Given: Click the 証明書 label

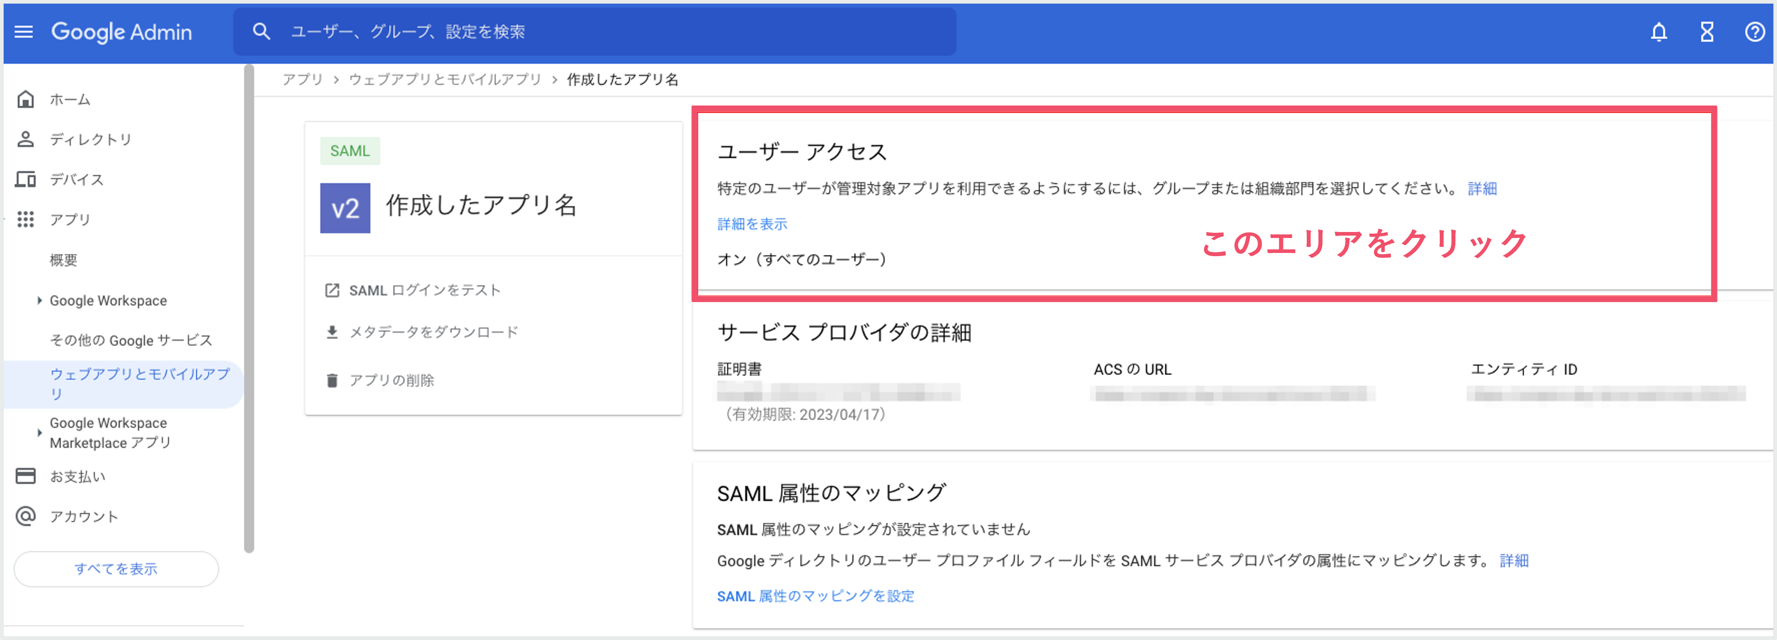Looking at the screenshot, I should [x=739, y=369].
